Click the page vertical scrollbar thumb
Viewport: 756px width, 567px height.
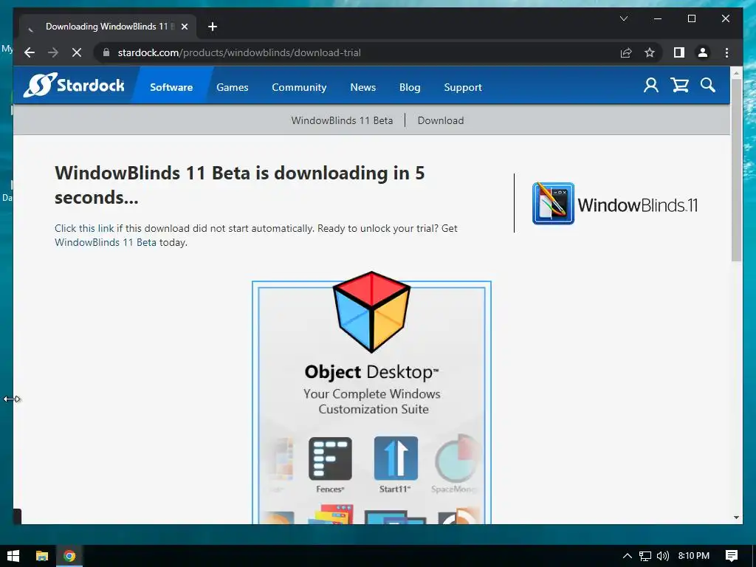pos(736,170)
